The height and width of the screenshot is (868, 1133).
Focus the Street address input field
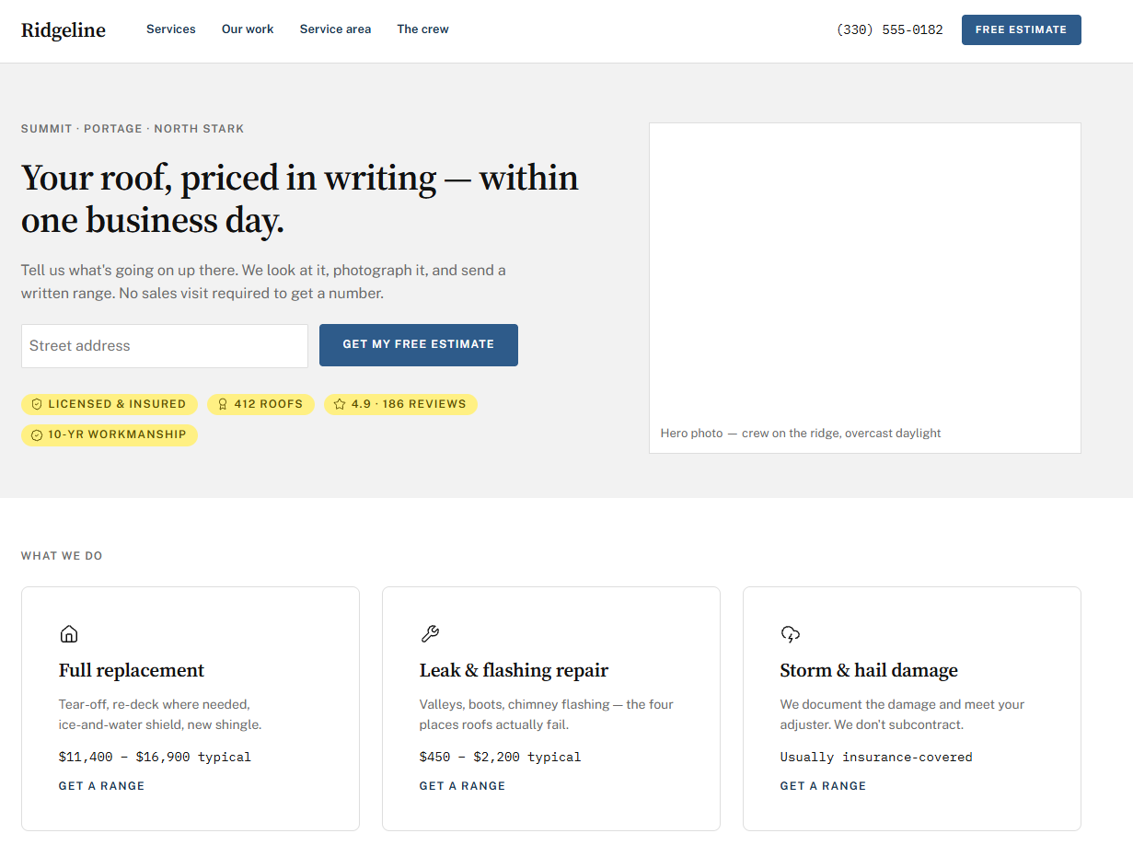pos(165,346)
